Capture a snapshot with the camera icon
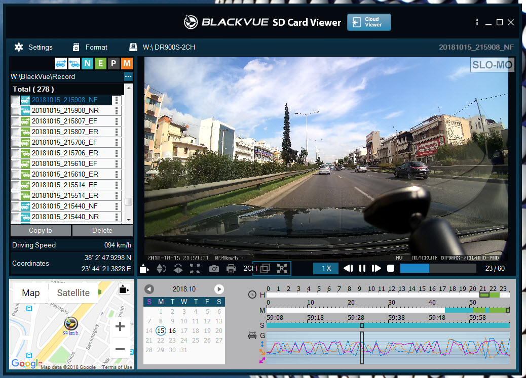Viewport: 526px width, 378px height. pyautogui.click(x=214, y=269)
